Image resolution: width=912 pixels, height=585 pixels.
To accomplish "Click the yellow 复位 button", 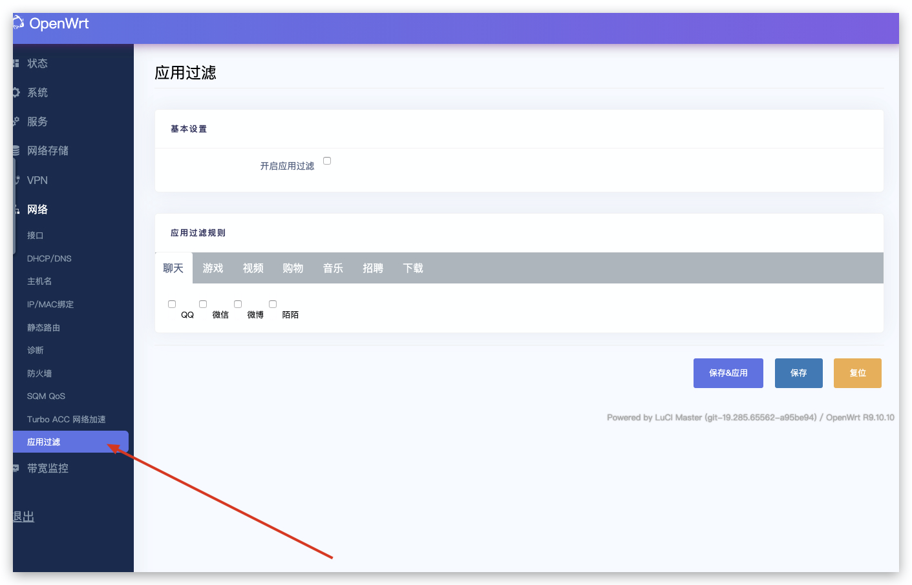I will tap(857, 373).
